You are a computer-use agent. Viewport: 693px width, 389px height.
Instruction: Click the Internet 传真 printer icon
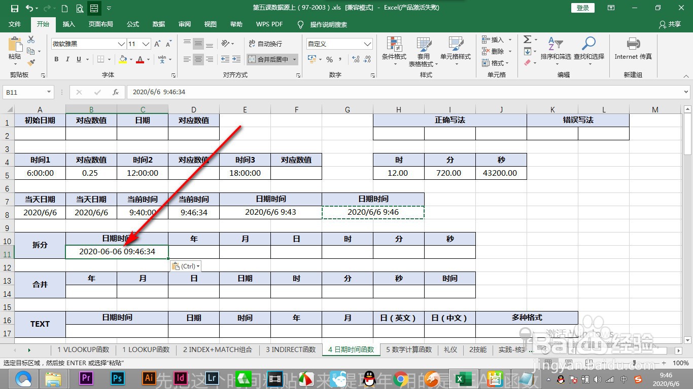pos(633,44)
